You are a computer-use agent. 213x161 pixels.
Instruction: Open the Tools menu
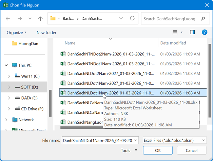pyautogui.click(x=129, y=150)
